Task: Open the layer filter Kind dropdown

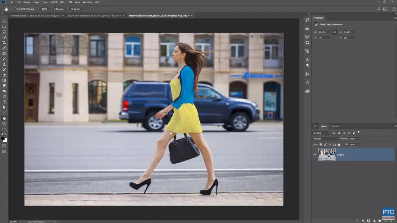Action: click(321, 133)
